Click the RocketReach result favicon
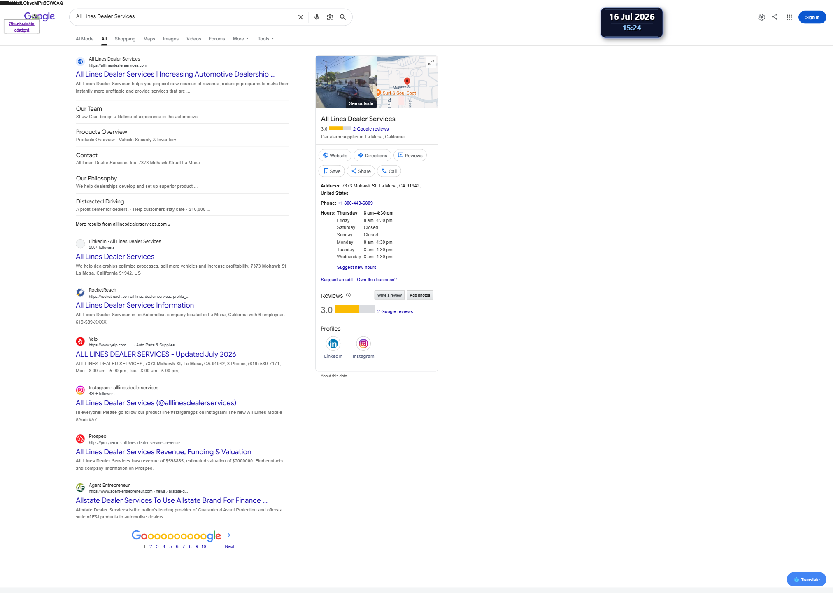The height and width of the screenshot is (593, 838). 80,293
